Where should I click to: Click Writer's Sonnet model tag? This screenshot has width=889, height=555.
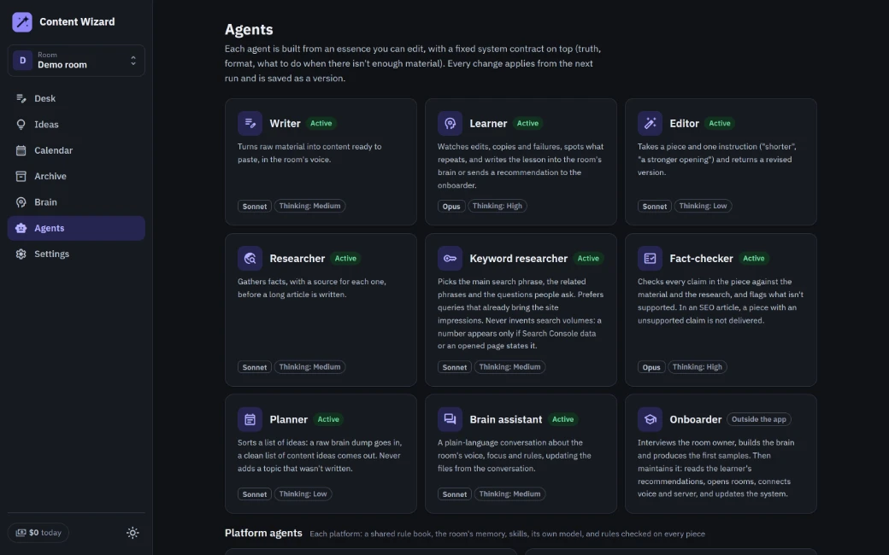(255, 206)
